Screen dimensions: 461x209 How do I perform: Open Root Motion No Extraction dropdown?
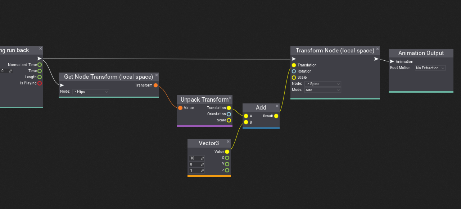click(430, 68)
